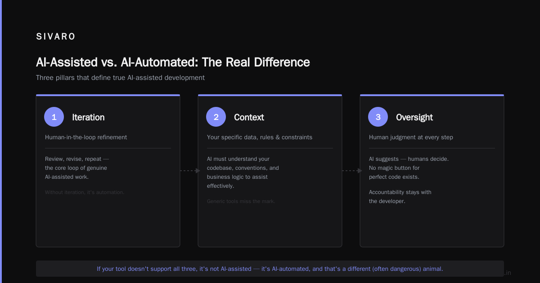Viewport: 540px width, 283px height.
Task: Click 'Generic tools miss the mark.' text
Action: coord(241,201)
